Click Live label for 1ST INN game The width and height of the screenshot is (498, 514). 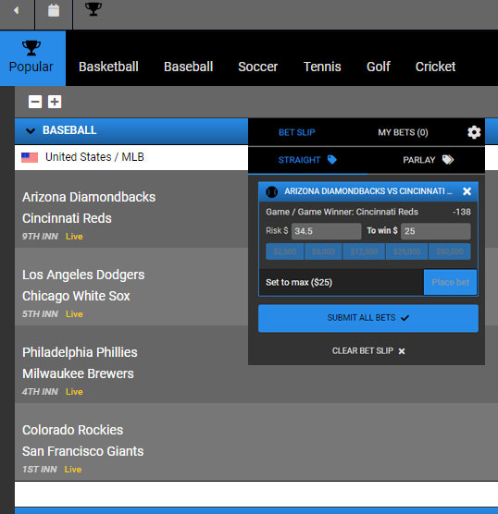pyautogui.click(x=73, y=470)
